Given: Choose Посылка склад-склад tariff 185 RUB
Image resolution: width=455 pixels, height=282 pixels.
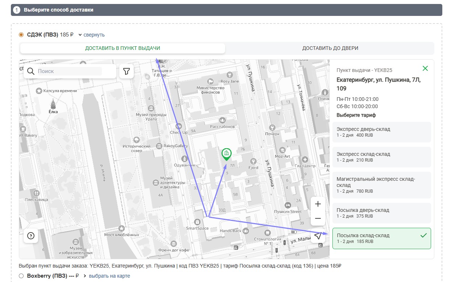Looking at the screenshot, I should click(382, 238).
